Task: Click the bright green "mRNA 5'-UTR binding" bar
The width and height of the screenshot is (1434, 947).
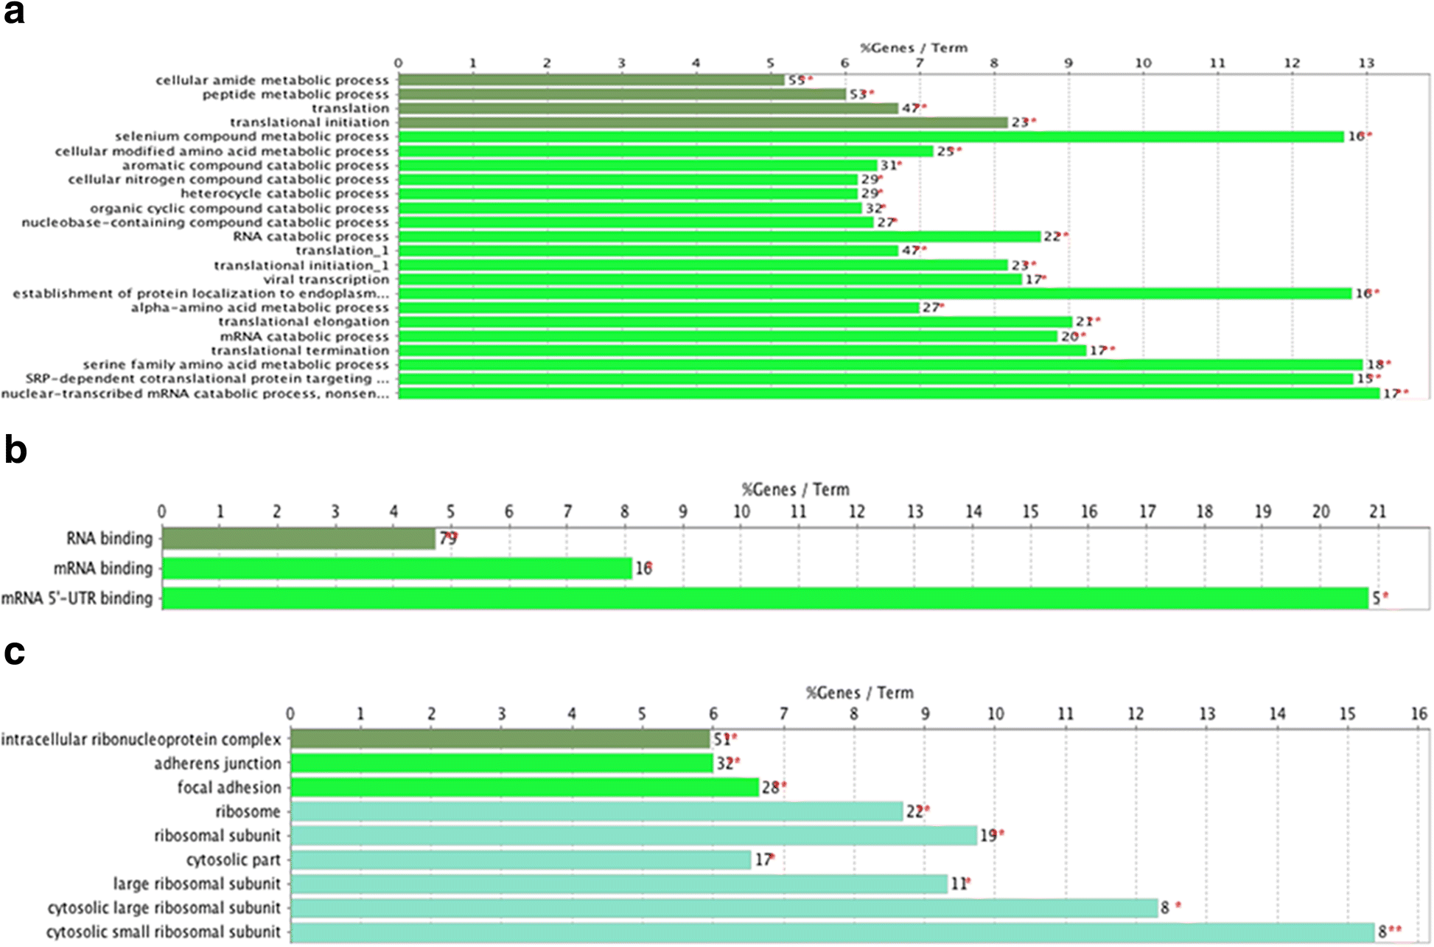Action: (766, 598)
